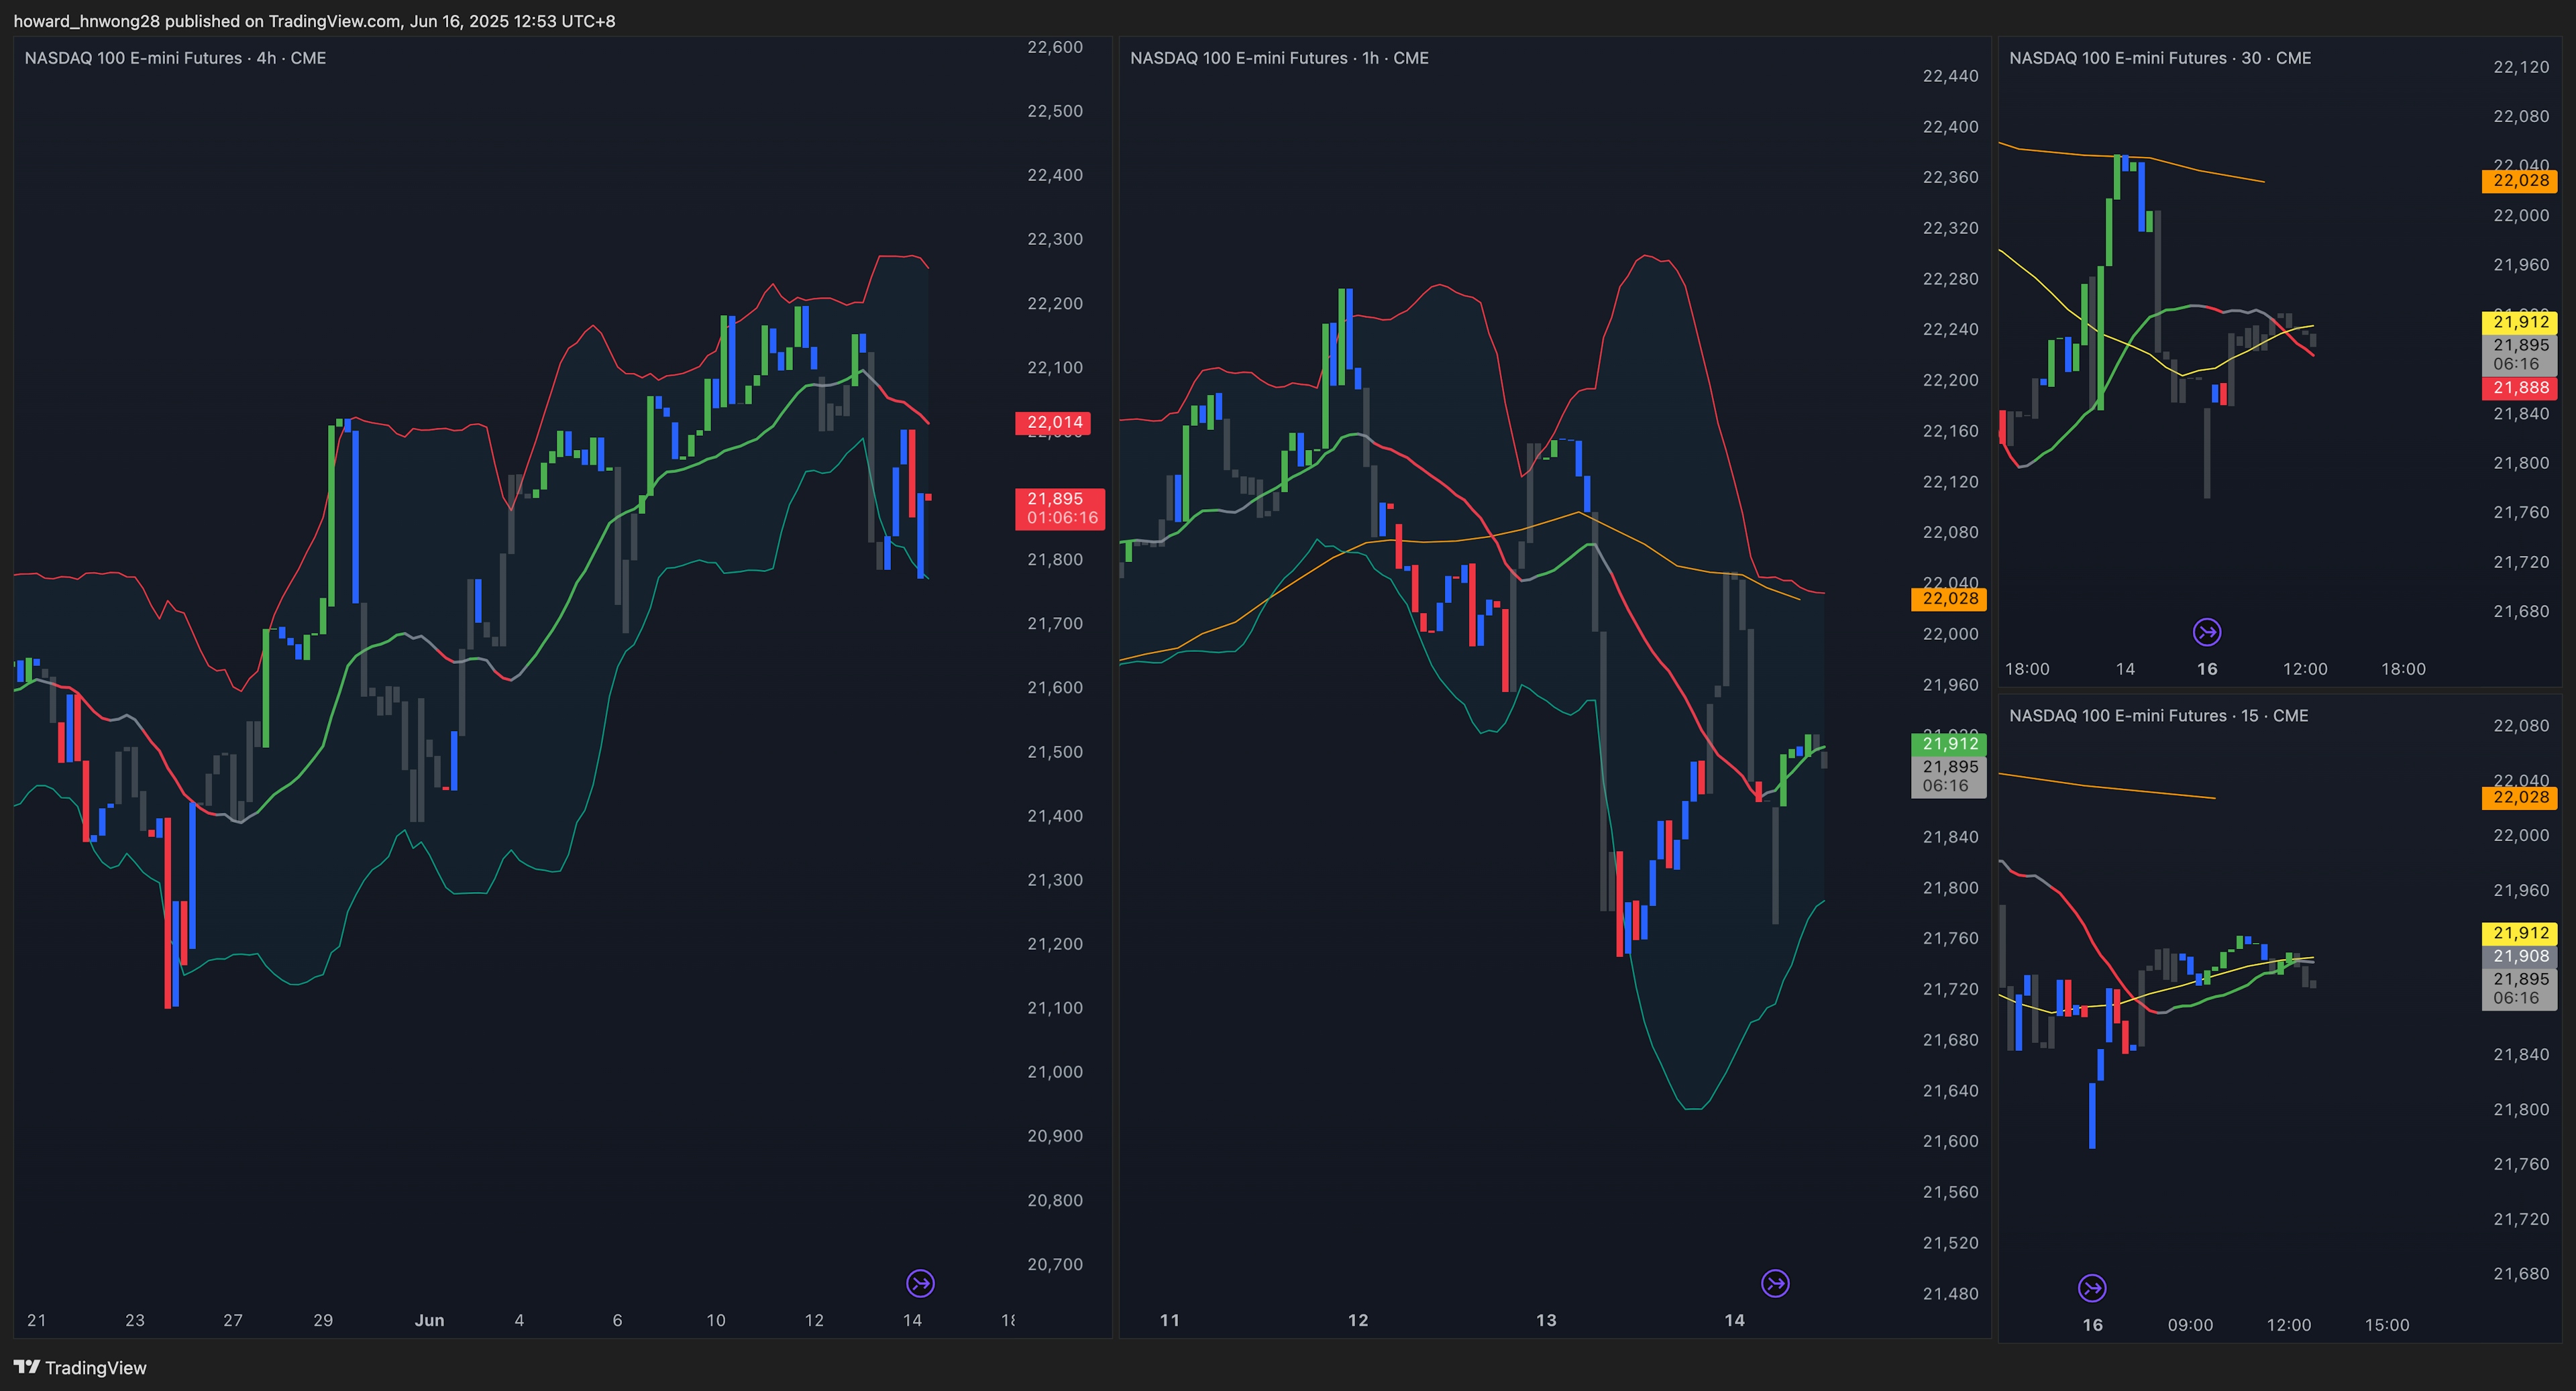Click the NASDAQ 100 E-mini Futures 30 title

(x=2160, y=58)
